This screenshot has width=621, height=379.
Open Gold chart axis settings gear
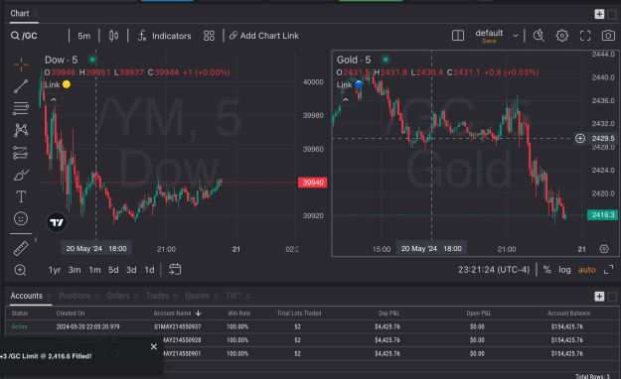(604, 249)
